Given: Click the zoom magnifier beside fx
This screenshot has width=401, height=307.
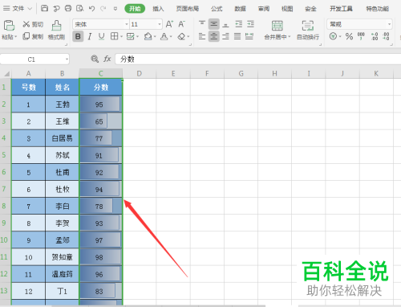Looking at the screenshot, I should pos(95,59).
